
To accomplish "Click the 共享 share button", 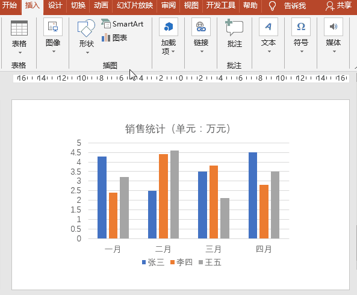I will (x=338, y=5).
